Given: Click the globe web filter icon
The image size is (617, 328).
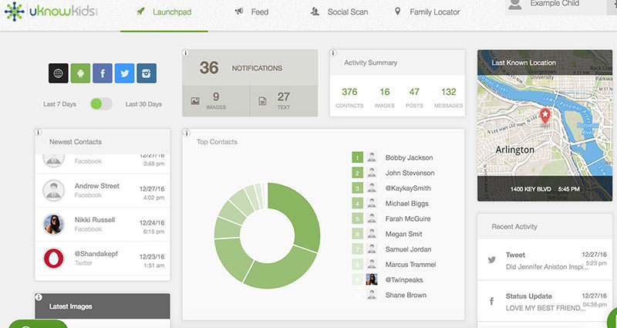Looking at the screenshot, I should point(57,73).
